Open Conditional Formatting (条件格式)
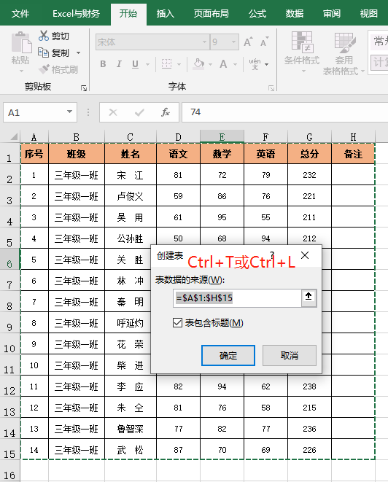Image resolution: width=388 pixels, height=482 pixels. pos(302,53)
